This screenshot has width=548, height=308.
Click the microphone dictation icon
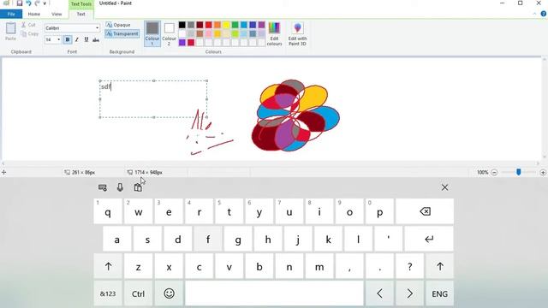pos(120,187)
